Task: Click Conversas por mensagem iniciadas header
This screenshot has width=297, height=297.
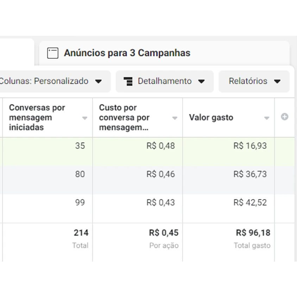Action: click(x=37, y=118)
